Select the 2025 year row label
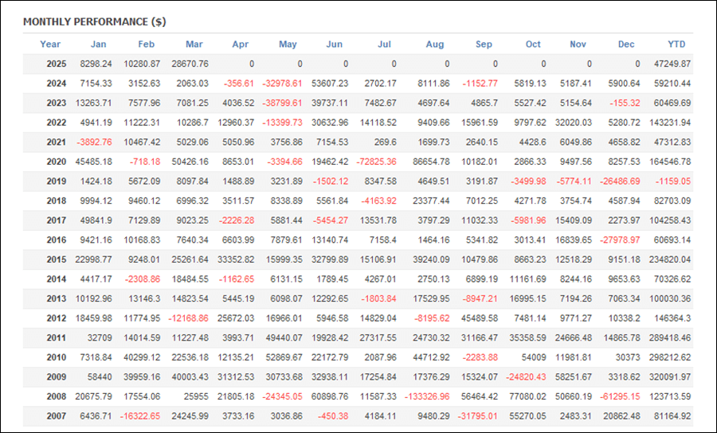The height and width of the screenshot is (433, 717). tap(57, 64)
